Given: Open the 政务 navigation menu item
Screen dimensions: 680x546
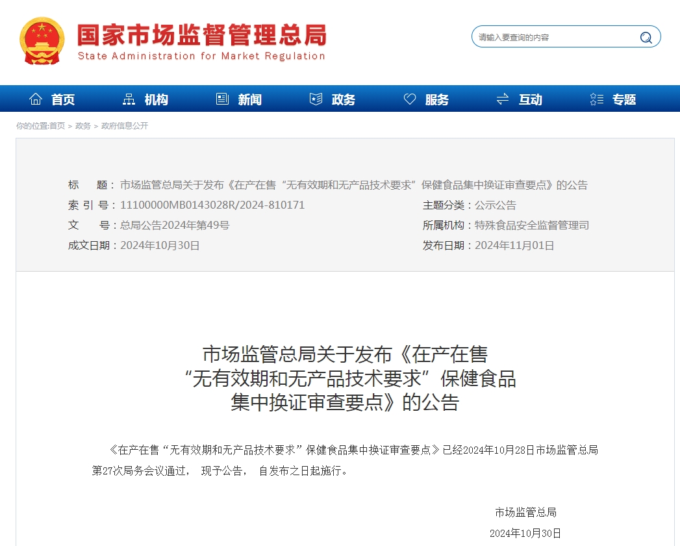Looking at the screenshot, I should [342, 99].
